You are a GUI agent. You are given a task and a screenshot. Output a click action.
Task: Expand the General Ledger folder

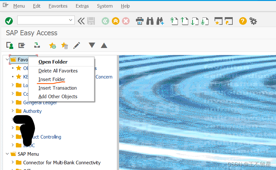[x=13, y=102]
